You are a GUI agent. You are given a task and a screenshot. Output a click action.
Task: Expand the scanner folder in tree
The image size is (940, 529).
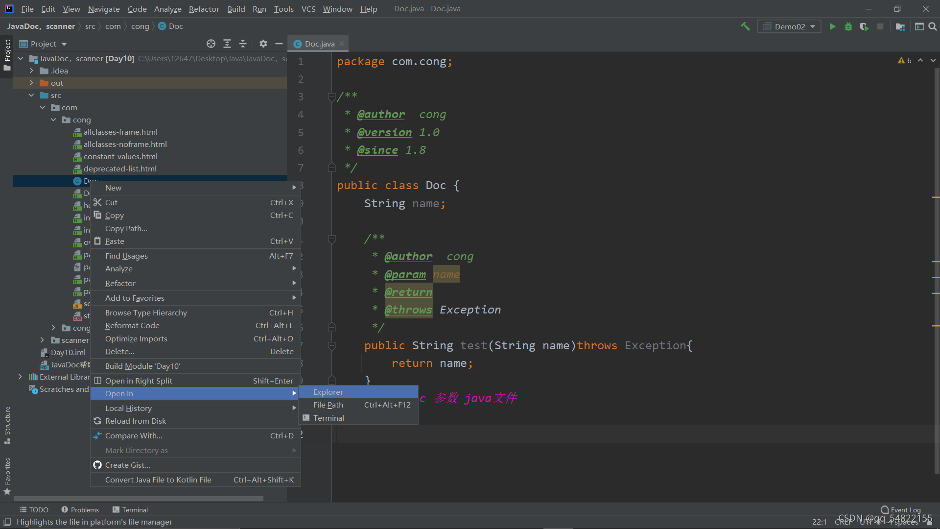pyautogui.click(x=42, y=340)
